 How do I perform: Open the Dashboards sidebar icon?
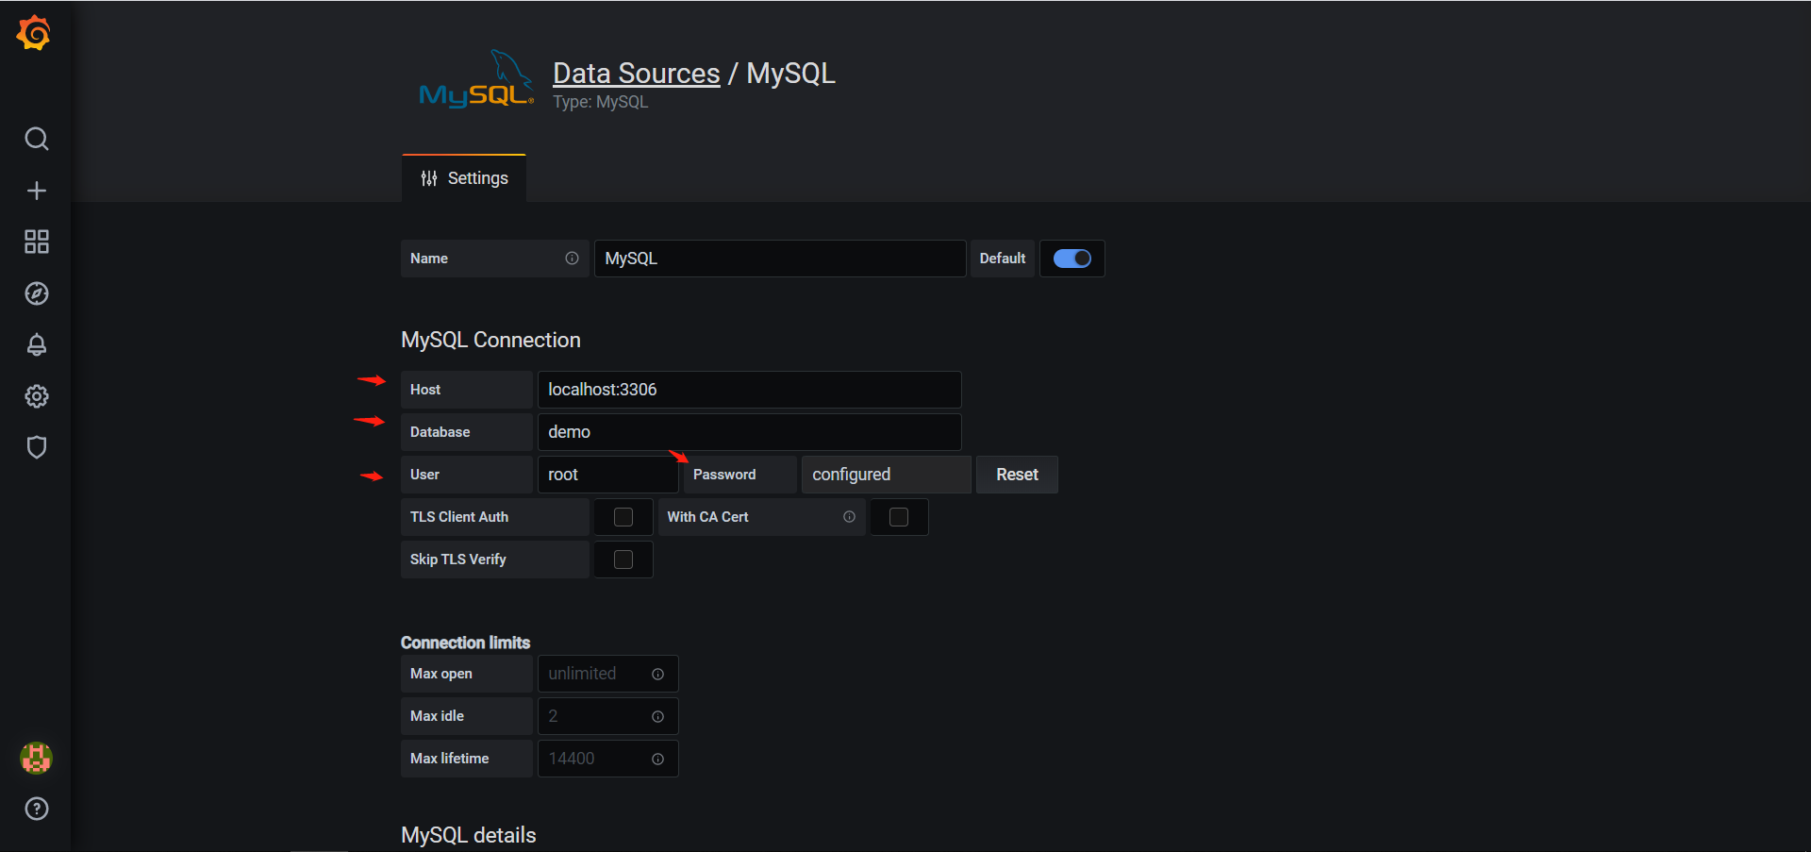point(36,242)
